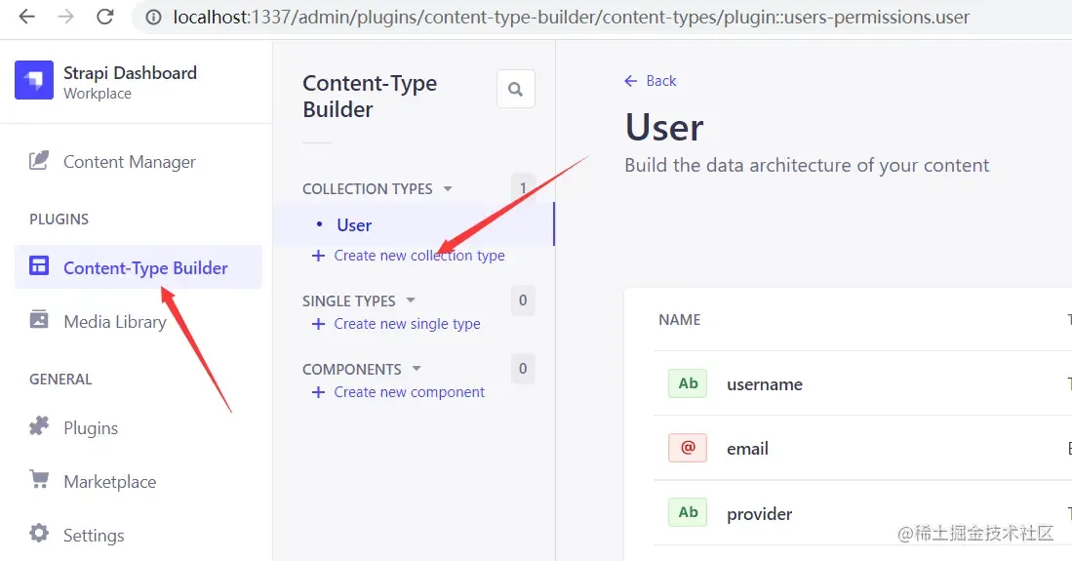Image resolution: width=1072 pixels, height=561 pixels.
Task: Select the User collection type
Action: click(414, 225)
